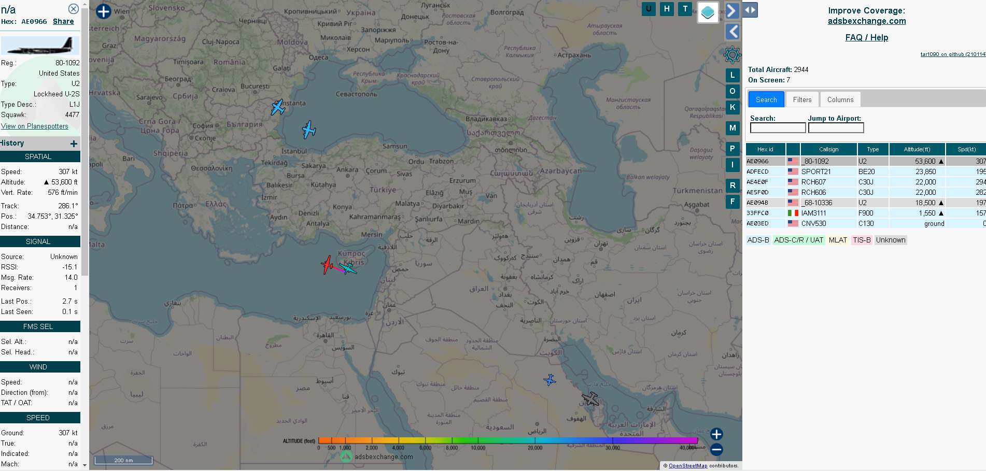Image resolution: width=986 pixels, height=471 pixels.
Task: Sort table by Altitude(ft) column
Action: pyautogui.click(x=917, y=149)
